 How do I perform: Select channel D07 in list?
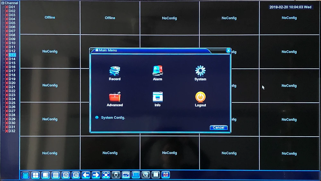click(x=12, y=31)
